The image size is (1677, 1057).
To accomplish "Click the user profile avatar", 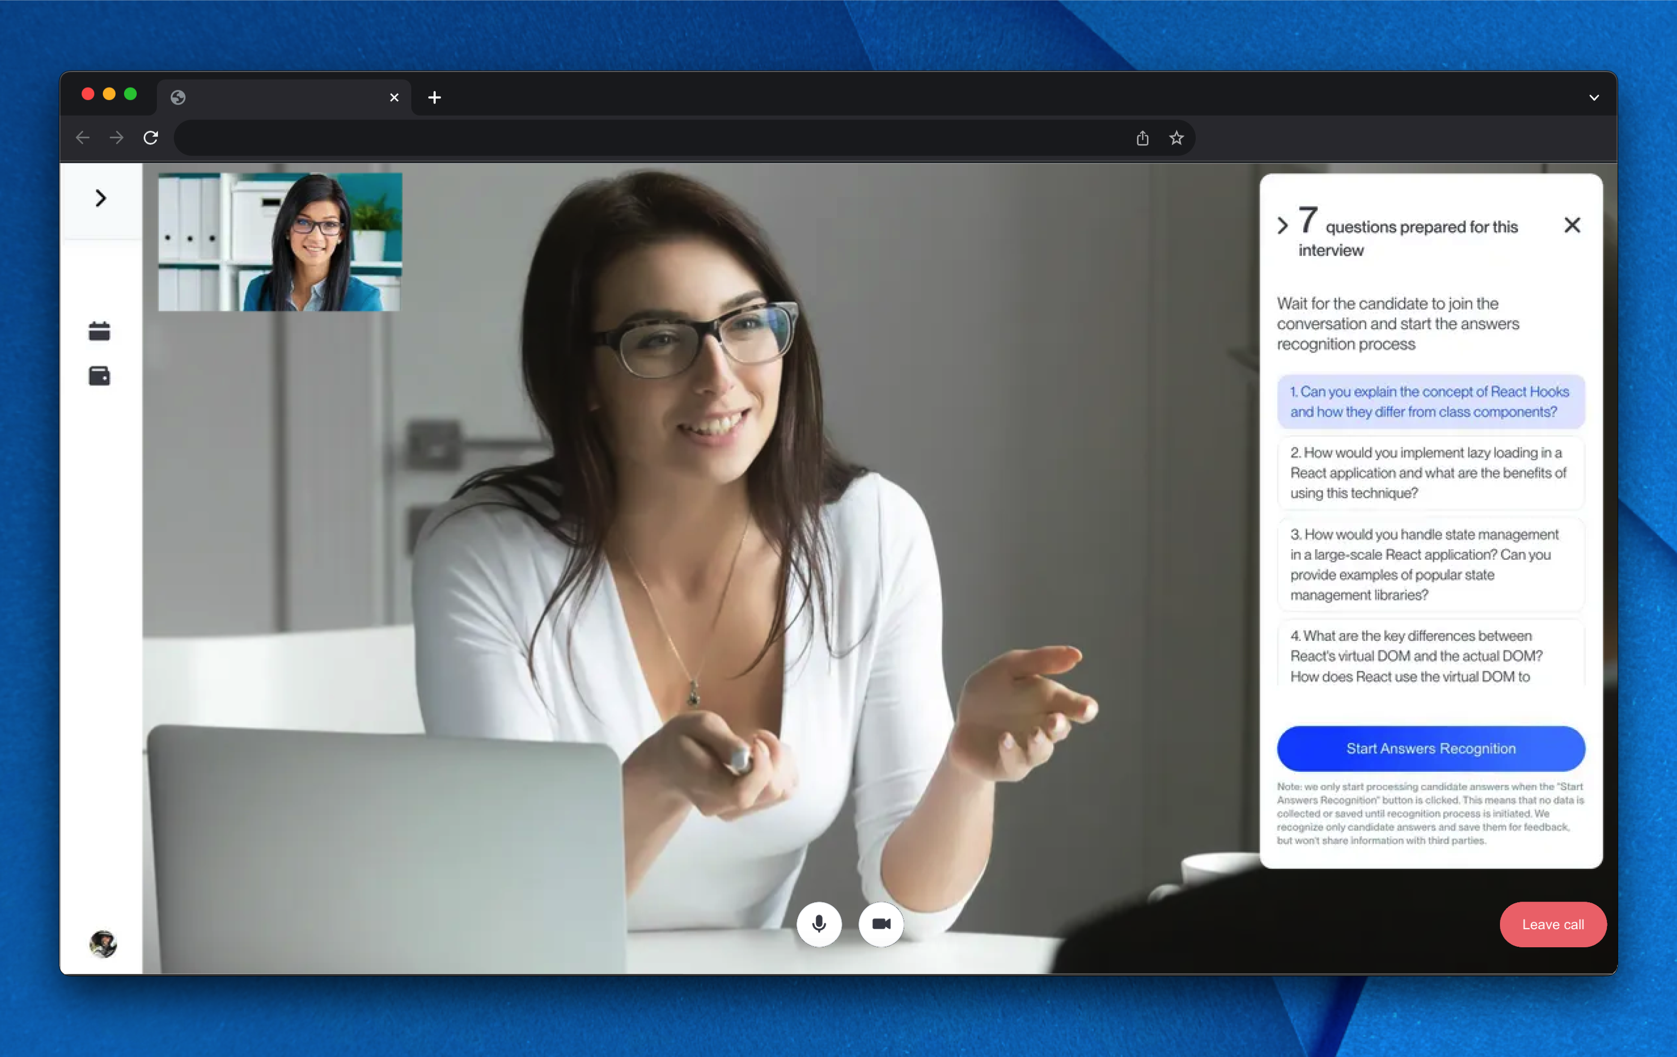I will 103,944.
